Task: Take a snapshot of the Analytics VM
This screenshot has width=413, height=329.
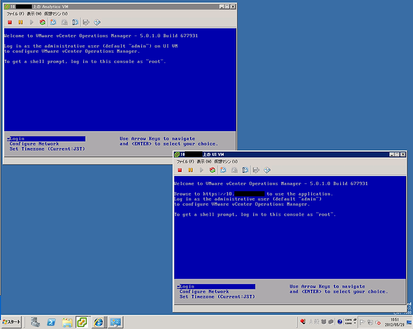Action: 53,22
